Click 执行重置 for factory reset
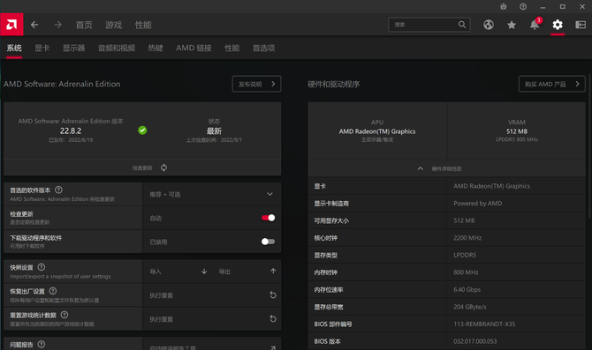Image resolution: width=592 pixels, height=350 pixels. [161, 295]
